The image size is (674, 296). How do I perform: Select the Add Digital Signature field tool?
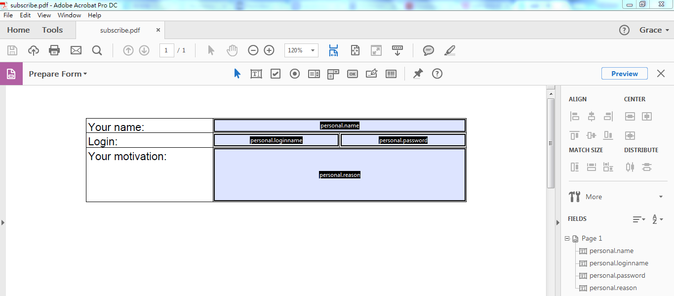pyautogui.click(x=371, y=74)
